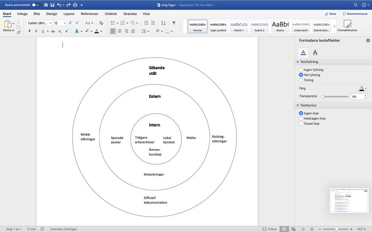Viewport: 372px width, 232px height.
Task: Align the paragraph to the right
Action: (x=126, y=31)
